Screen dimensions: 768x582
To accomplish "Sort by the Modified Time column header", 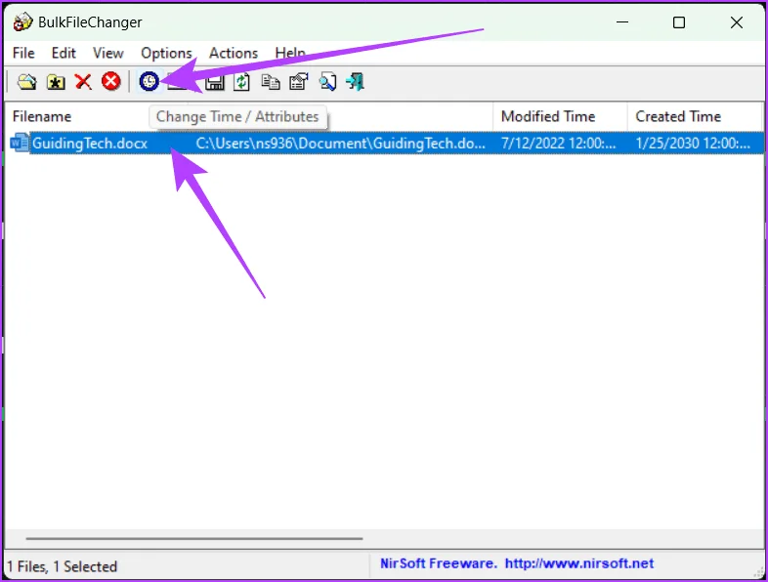I will [x=560, y=116].
